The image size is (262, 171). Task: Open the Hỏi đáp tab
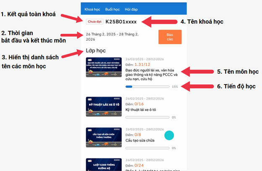pyautogui.click(x=131, y=9)
